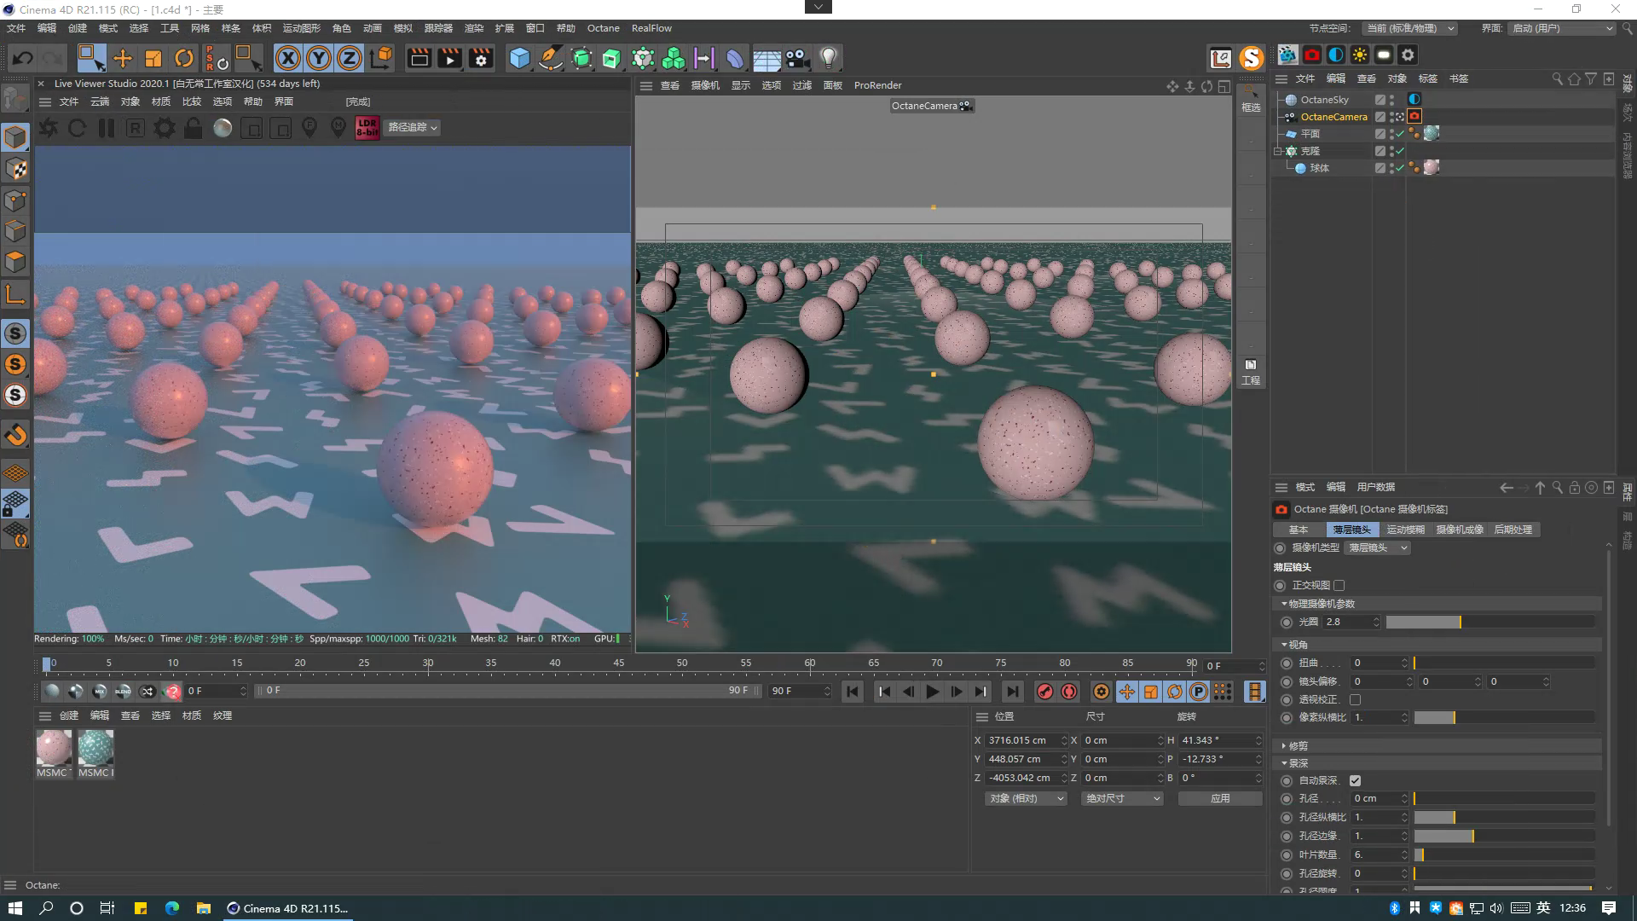Switch to the 基本 tab

click(1299, 530)
